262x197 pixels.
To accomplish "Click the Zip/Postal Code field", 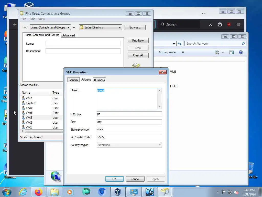I will click(129, 137).
